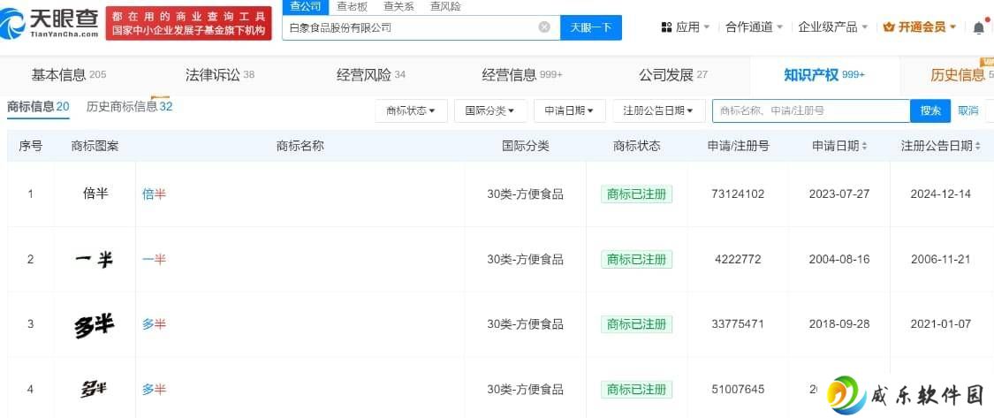Open the TianYanCha logo homepage
This screenshot has height=418, width=994.
pyautogui.click(x=49, y=24)
